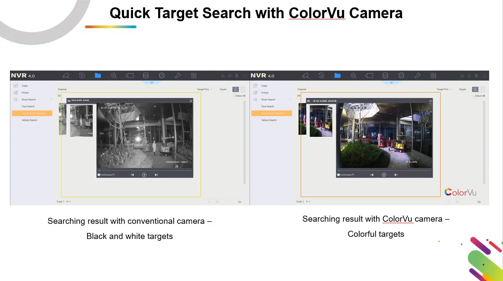Screen dimensions: 503x281
Task: Switch to list view in left NVR
Action: click(242, 89)
